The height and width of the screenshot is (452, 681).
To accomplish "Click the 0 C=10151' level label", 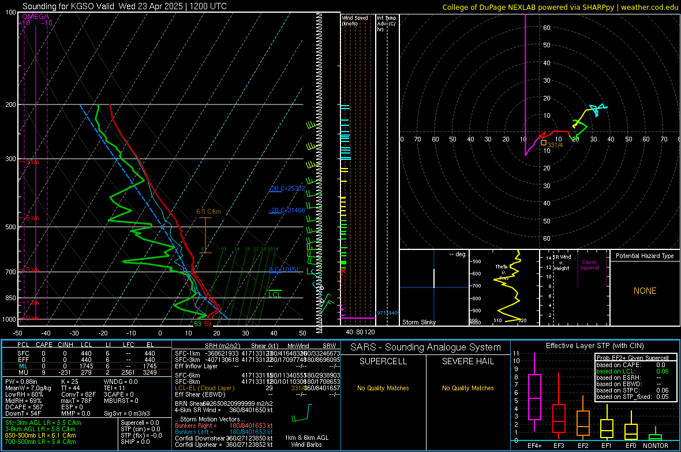I will [285, 270].
